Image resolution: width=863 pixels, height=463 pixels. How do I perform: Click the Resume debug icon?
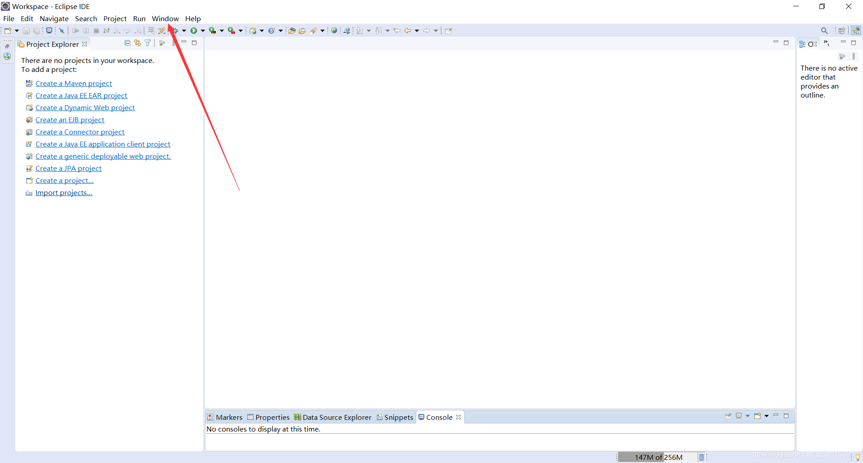pyautogui.click(x=76, y=31)
